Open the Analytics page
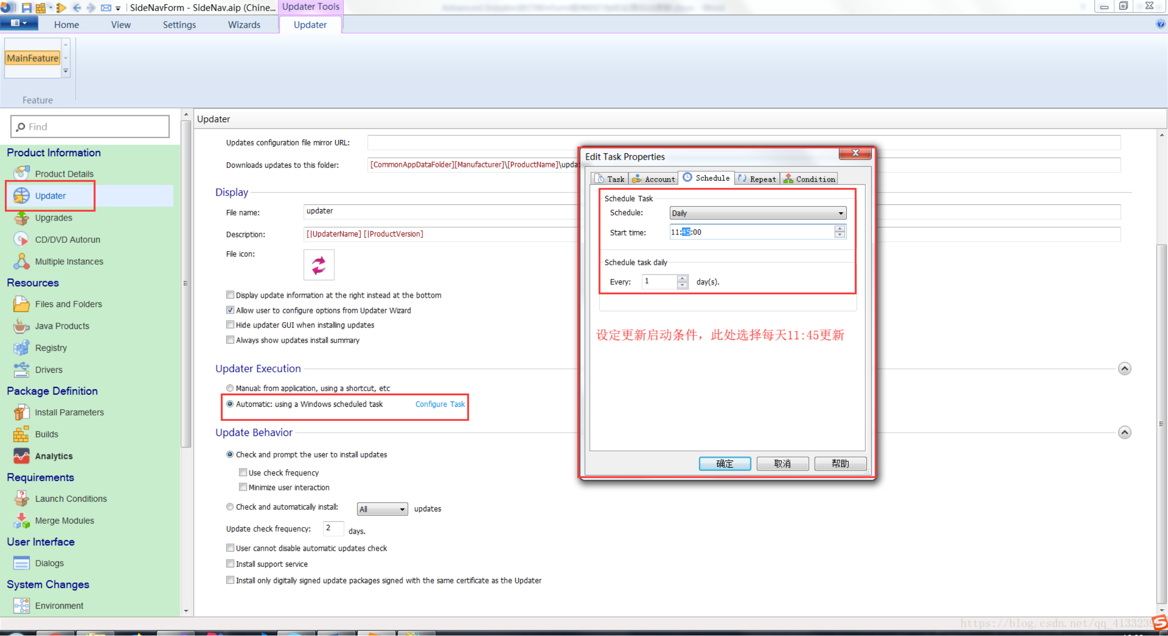The width and height of the screenshot is (1168, 636). (x=54, y=456)
